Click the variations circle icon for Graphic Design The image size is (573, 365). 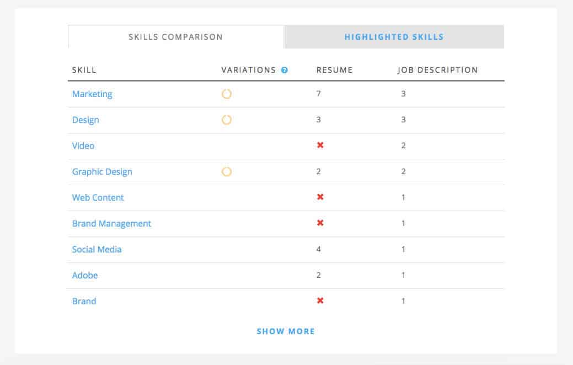coord(227,171)
